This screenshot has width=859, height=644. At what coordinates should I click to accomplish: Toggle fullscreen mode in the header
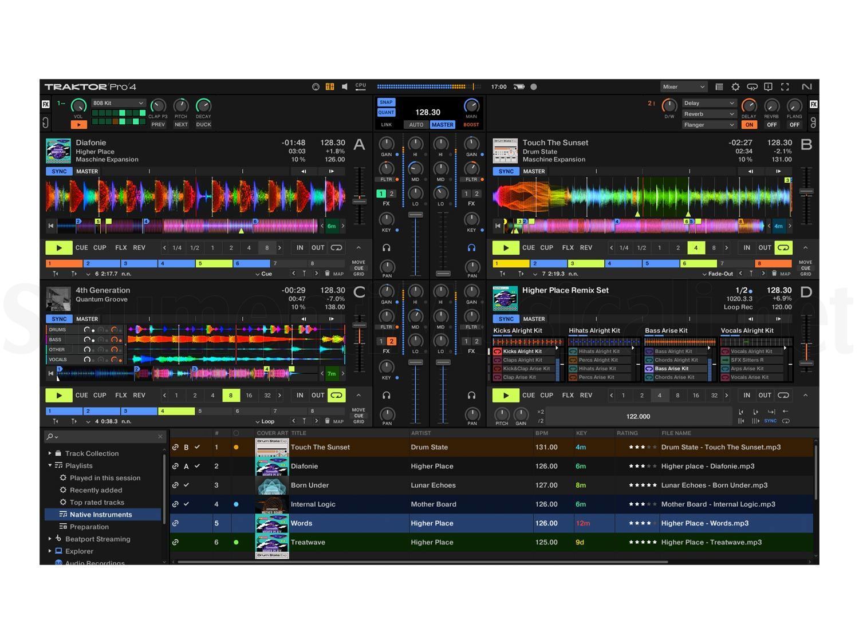pos(785,86)
